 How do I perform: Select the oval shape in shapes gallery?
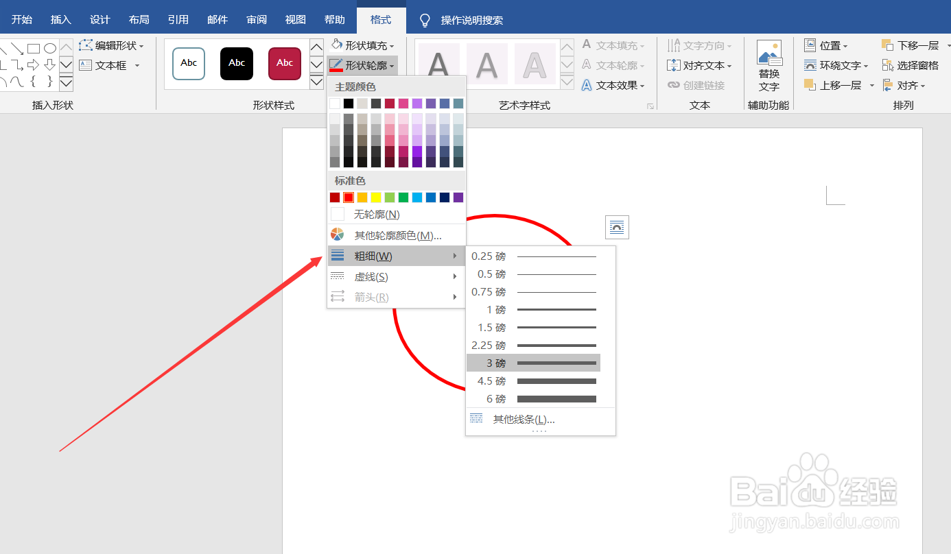tap(50, 49)
